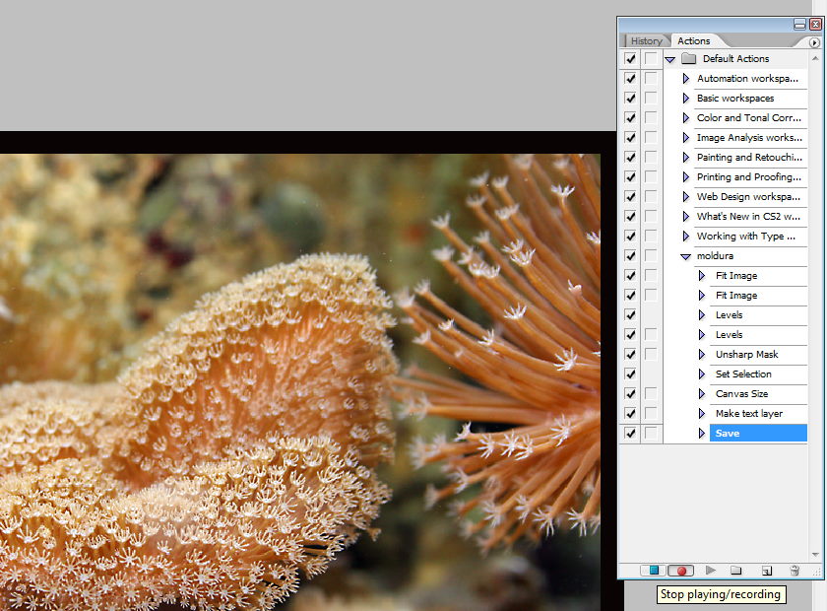Screen dimensions: 827x611
Task: Collapse the Default Actions set
Action: [670, 59]
